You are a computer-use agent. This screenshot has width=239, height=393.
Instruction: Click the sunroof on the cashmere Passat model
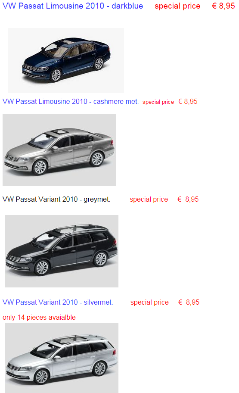pyautogui.click(x=58, y=131)
